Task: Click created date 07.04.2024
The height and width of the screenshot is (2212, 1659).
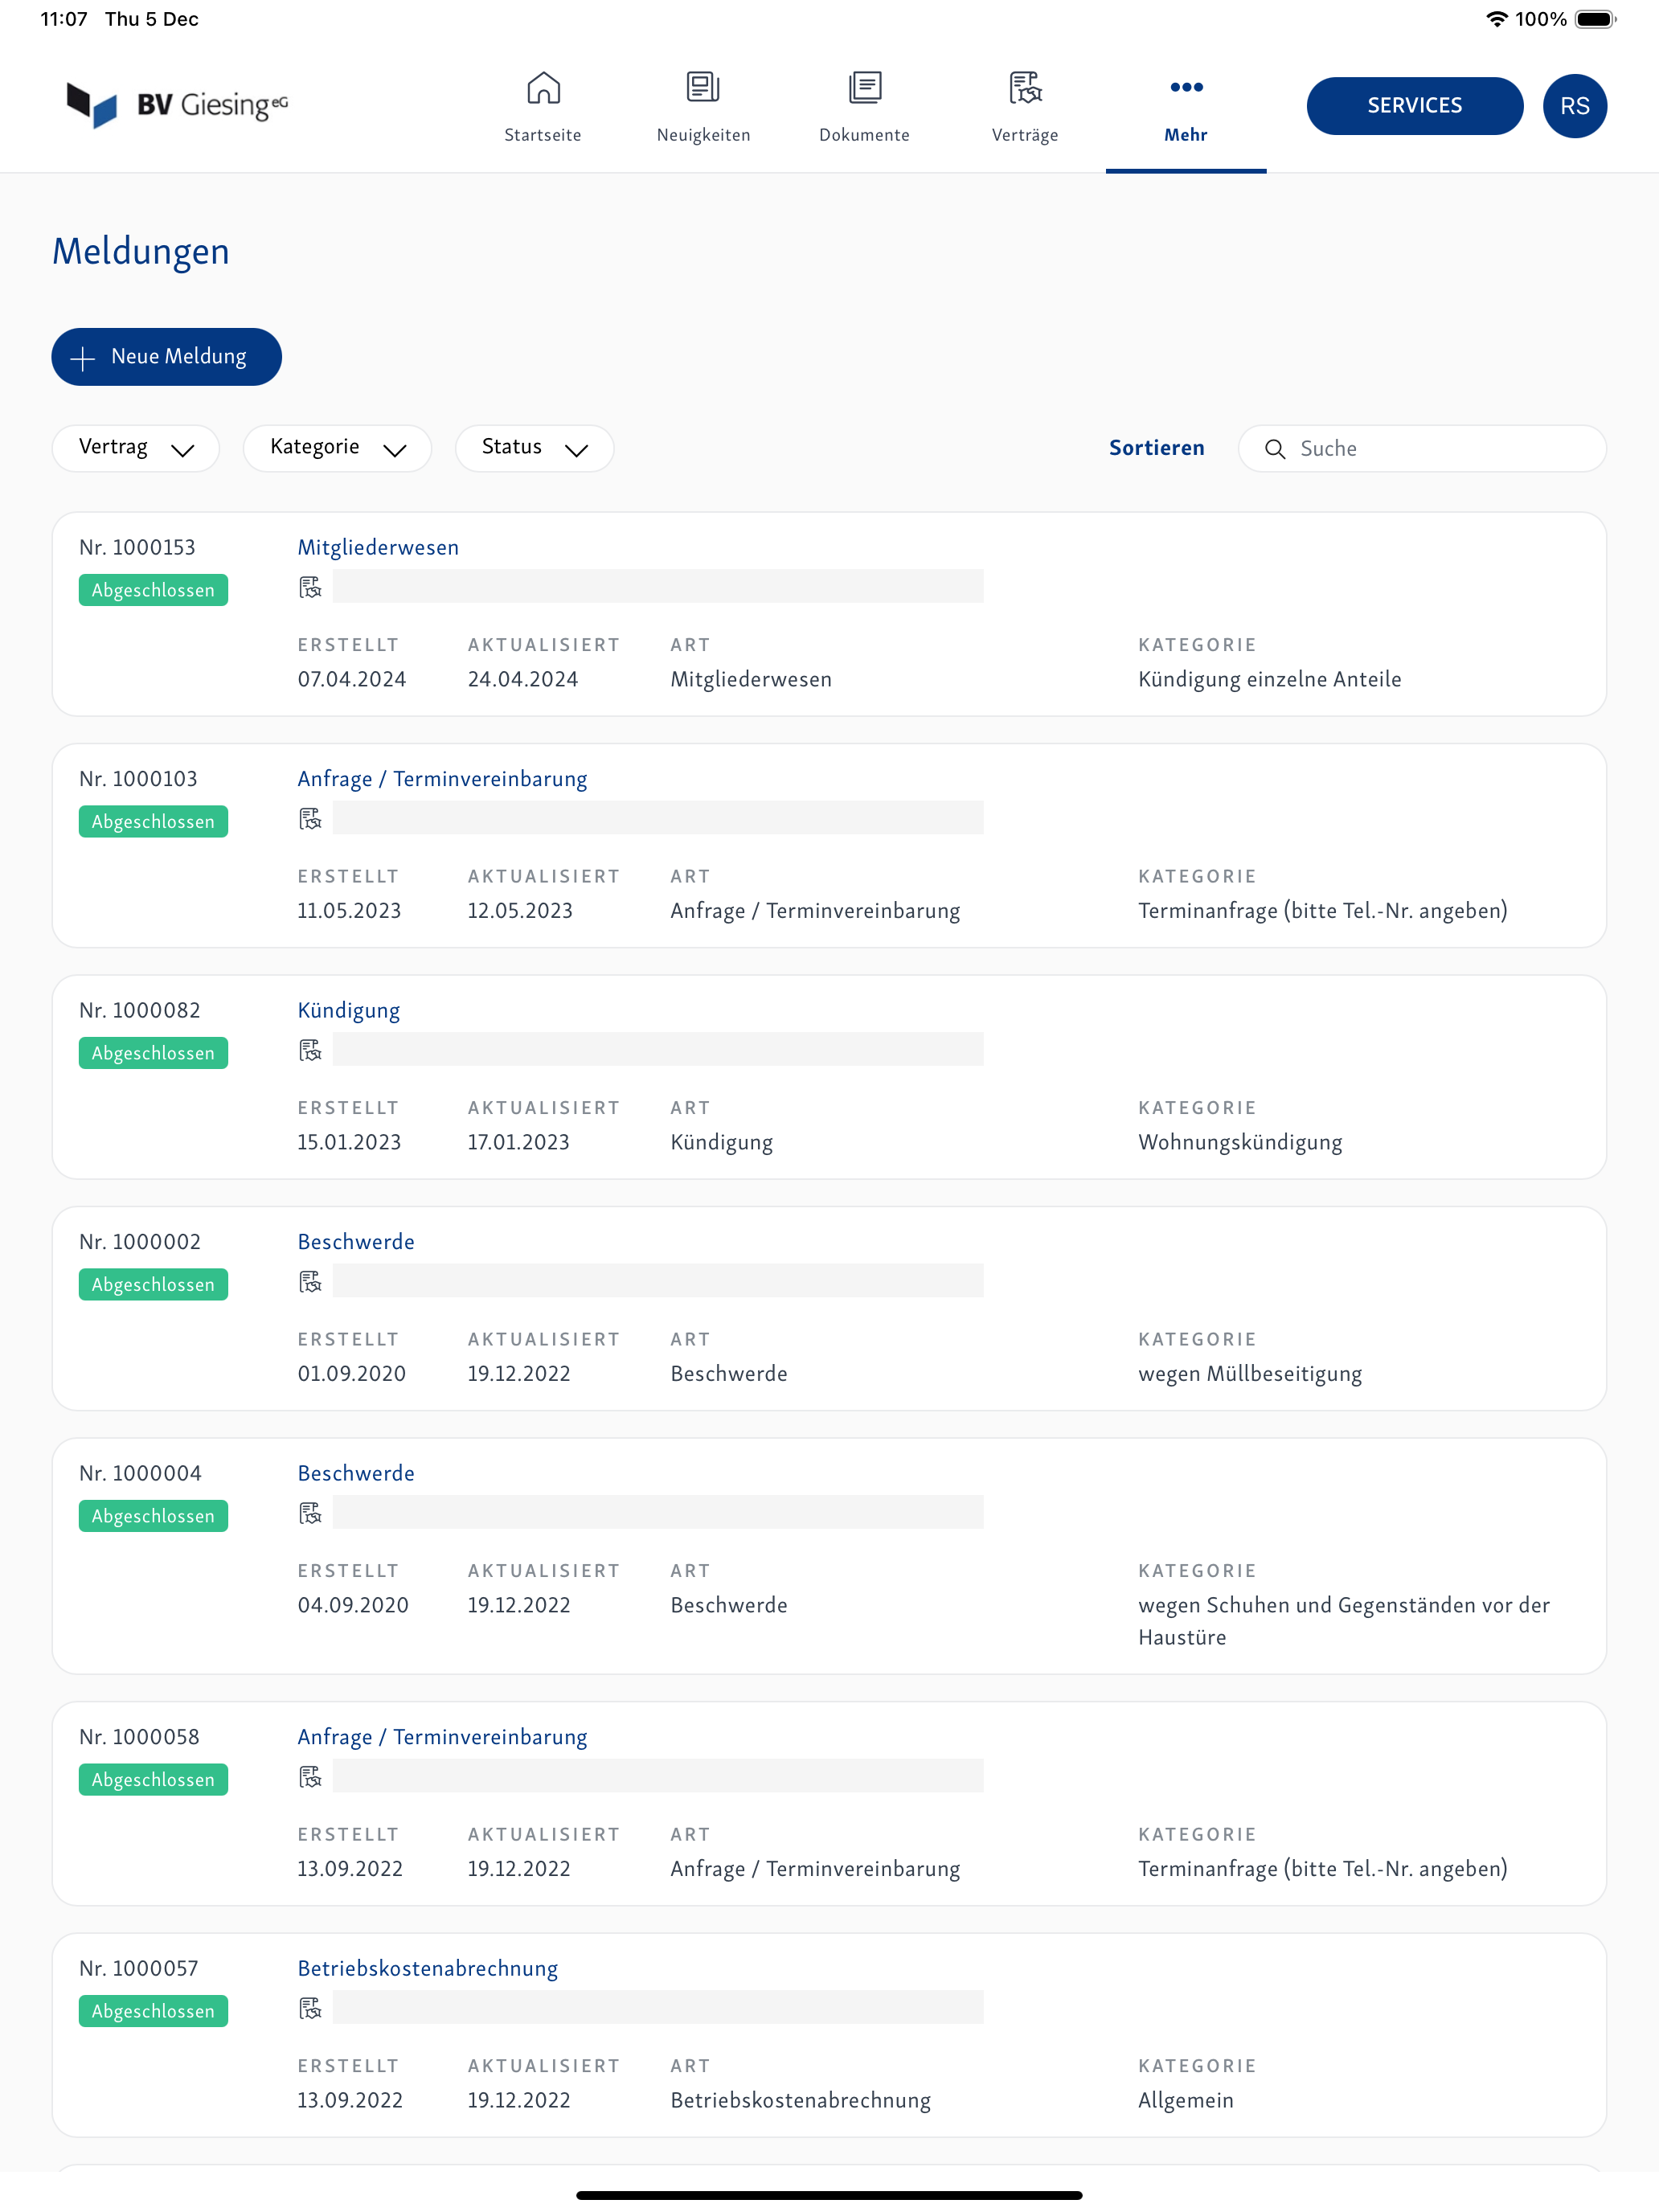Action: point(352,680)
